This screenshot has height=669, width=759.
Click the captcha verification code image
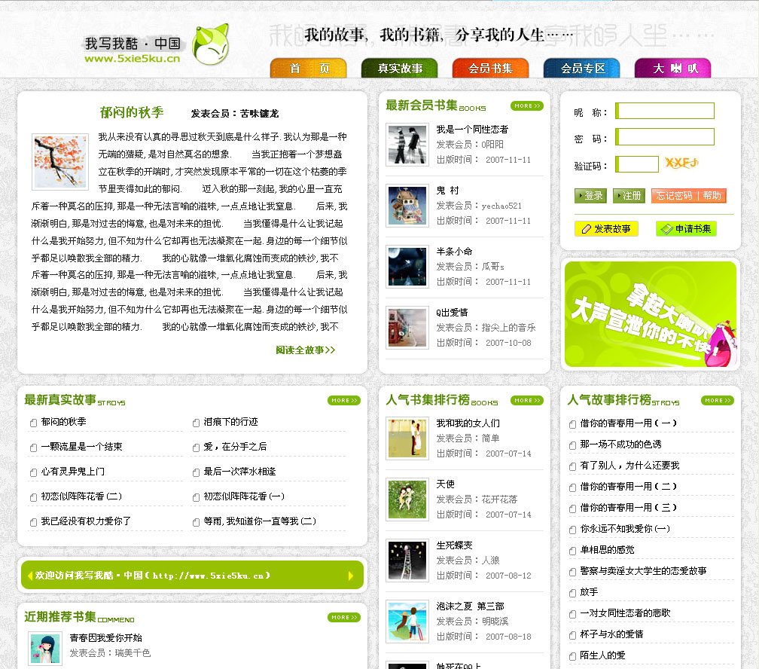(681, 163)
